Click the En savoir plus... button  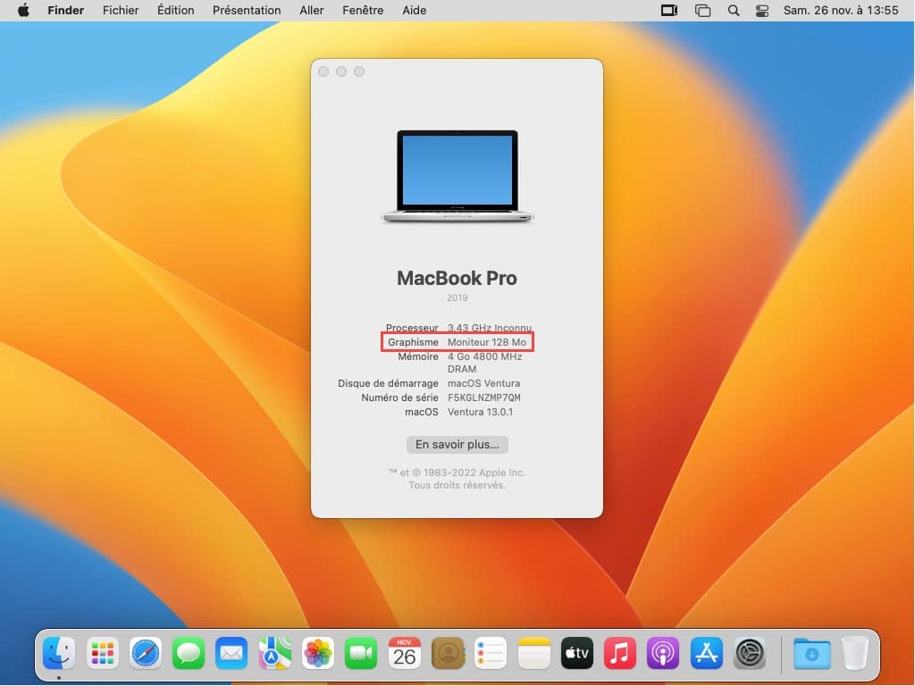pyautogui.click(x=457, y=445)
